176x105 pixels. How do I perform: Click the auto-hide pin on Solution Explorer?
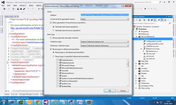pos(169,17)
